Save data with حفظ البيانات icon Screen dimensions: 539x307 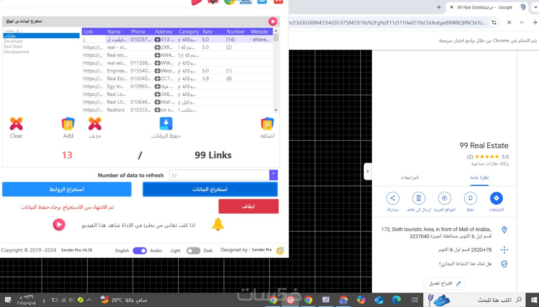click(x=166, y=124)
